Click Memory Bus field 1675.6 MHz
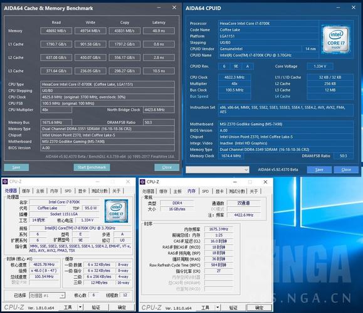 coord(56,122)
